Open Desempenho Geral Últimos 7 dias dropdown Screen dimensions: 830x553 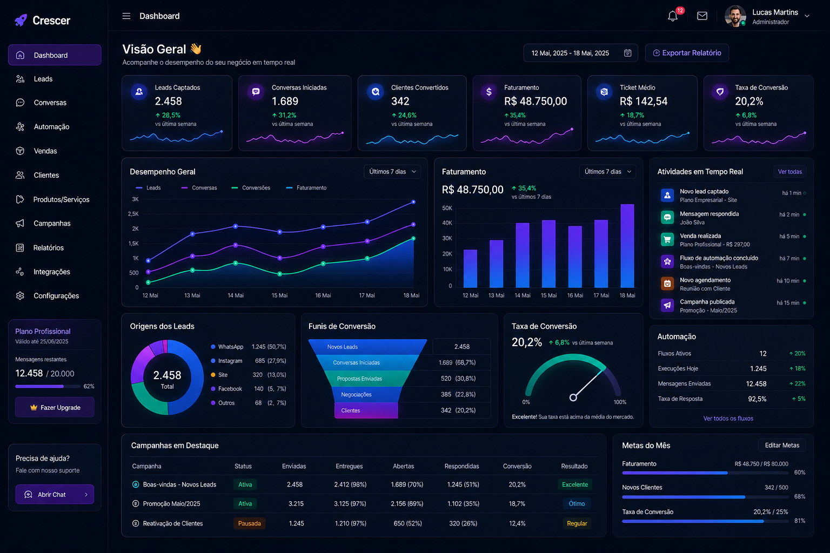tap(392, 172)
